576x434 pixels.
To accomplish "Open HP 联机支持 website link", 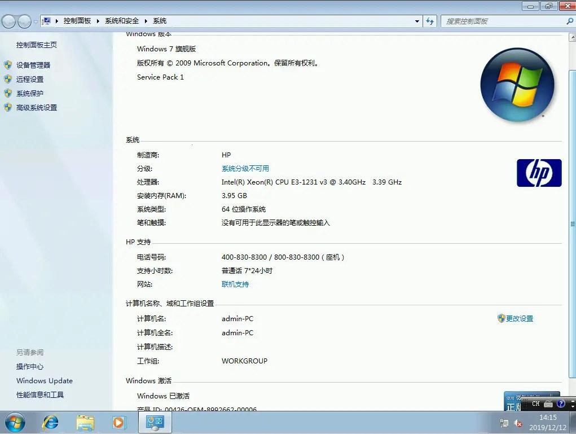I will click(235, 284).
